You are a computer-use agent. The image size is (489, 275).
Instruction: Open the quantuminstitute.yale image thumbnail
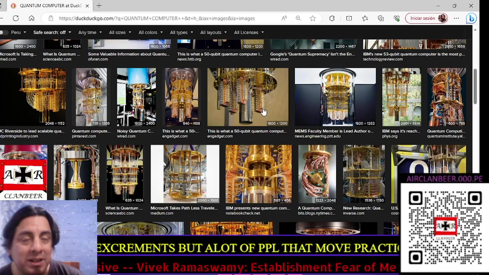[x=447, y=97]
